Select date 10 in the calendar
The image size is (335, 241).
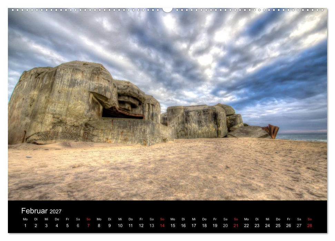pos(120,226)
